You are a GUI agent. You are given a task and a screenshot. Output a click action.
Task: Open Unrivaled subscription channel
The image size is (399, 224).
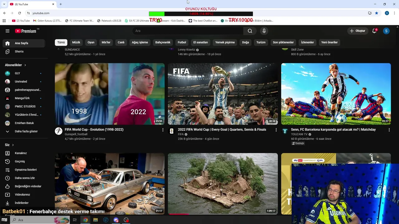(x=24, y=82)
